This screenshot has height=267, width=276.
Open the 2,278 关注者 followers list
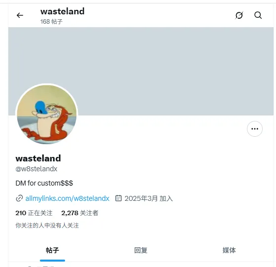[79, 213]
